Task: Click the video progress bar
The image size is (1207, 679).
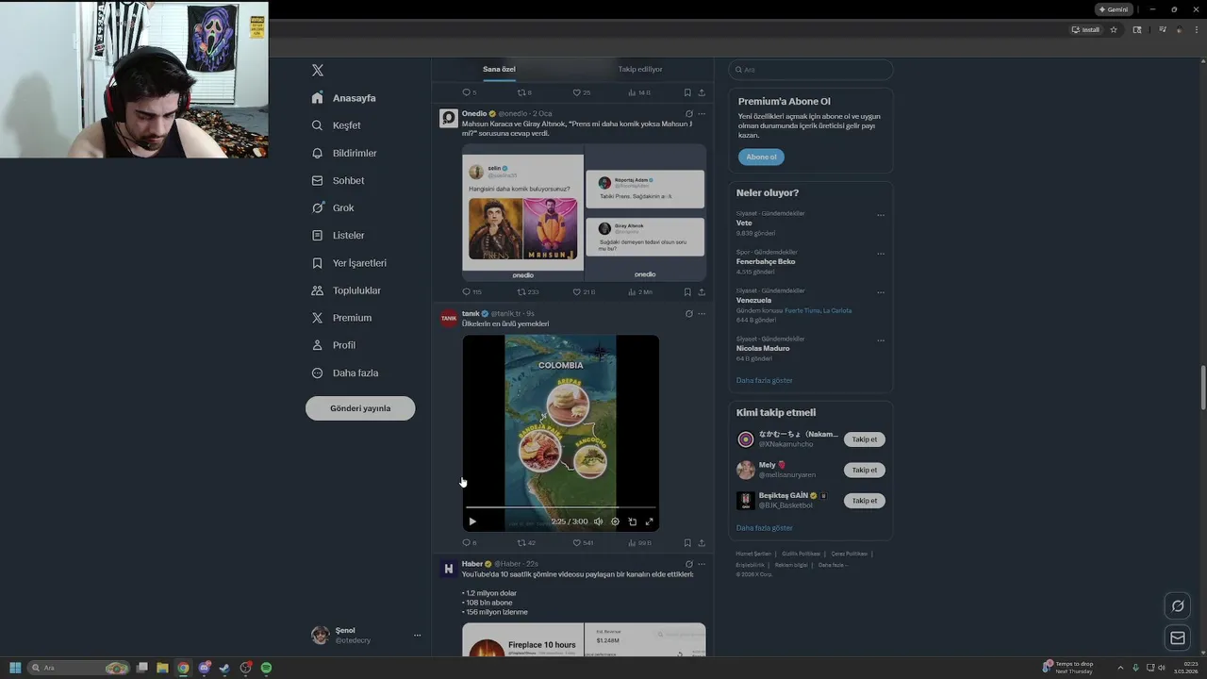Action: 560,507
